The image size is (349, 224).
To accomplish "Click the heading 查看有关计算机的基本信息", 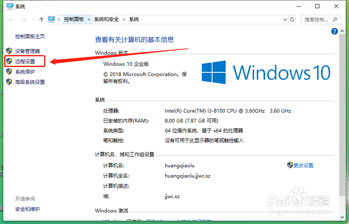I will click(x=134, y=39).
